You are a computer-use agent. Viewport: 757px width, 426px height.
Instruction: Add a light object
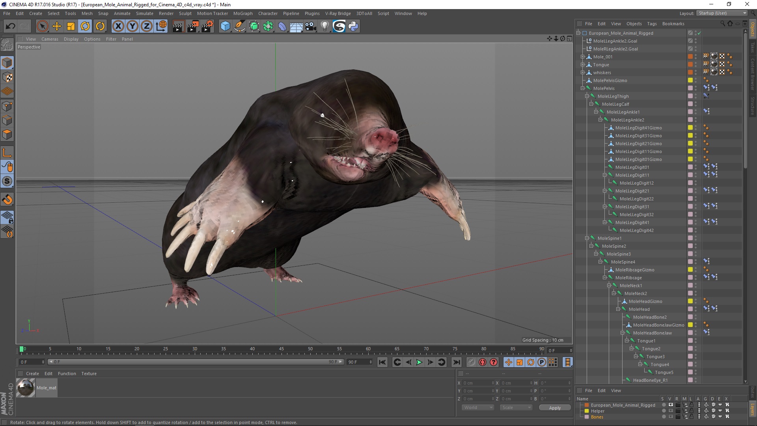point(325,26)
